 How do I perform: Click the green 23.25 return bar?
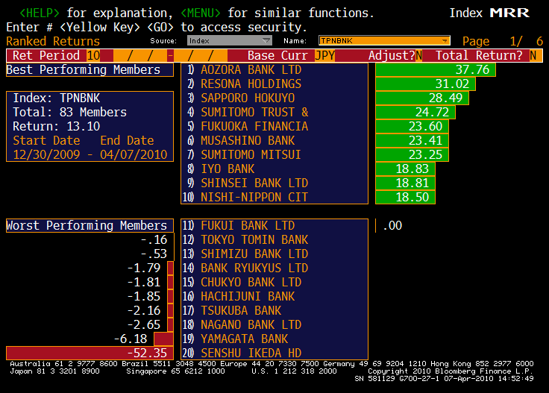412,154
